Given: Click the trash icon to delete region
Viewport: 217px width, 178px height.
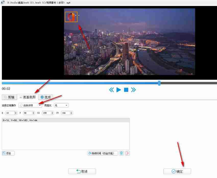Looking at the screenshot, I should pos(122,153).
